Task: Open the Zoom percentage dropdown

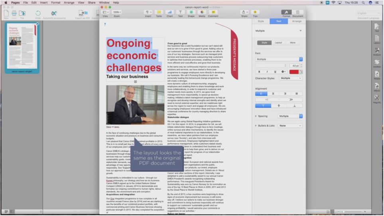Action: click(x=116, y=12)
